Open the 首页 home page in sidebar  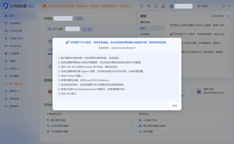tap(20, 16)
